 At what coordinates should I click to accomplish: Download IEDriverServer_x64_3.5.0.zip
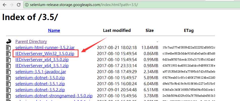tap(42, 60)
